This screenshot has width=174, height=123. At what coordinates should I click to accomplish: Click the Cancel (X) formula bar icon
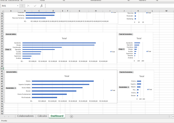(28, 6)
